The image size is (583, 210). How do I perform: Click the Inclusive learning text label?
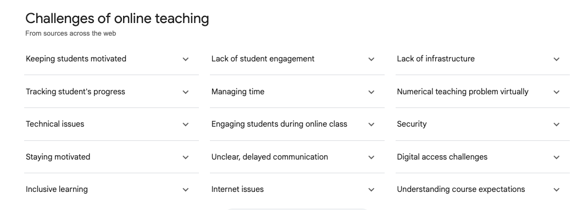tap(57, 189)
